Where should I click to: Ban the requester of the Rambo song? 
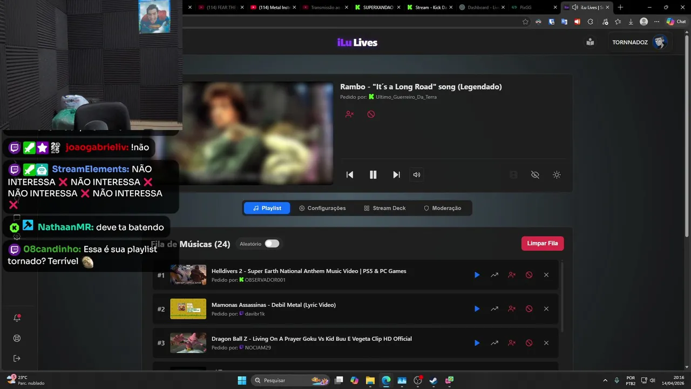tap(349, 115)
